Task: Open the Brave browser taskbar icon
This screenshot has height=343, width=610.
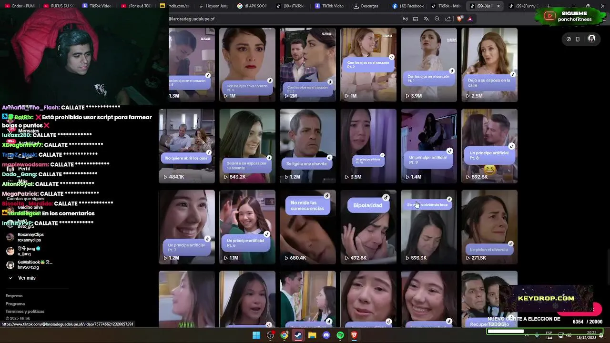Action: pos(354,335)
